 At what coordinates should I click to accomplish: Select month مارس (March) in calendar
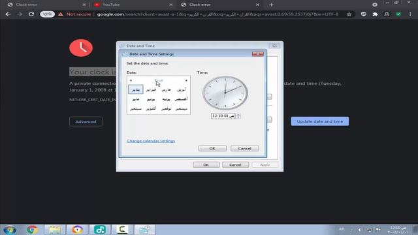tap(166, 89)
